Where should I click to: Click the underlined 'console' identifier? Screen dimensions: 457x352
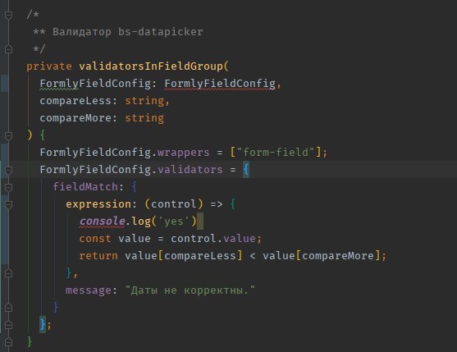[102, 222]
